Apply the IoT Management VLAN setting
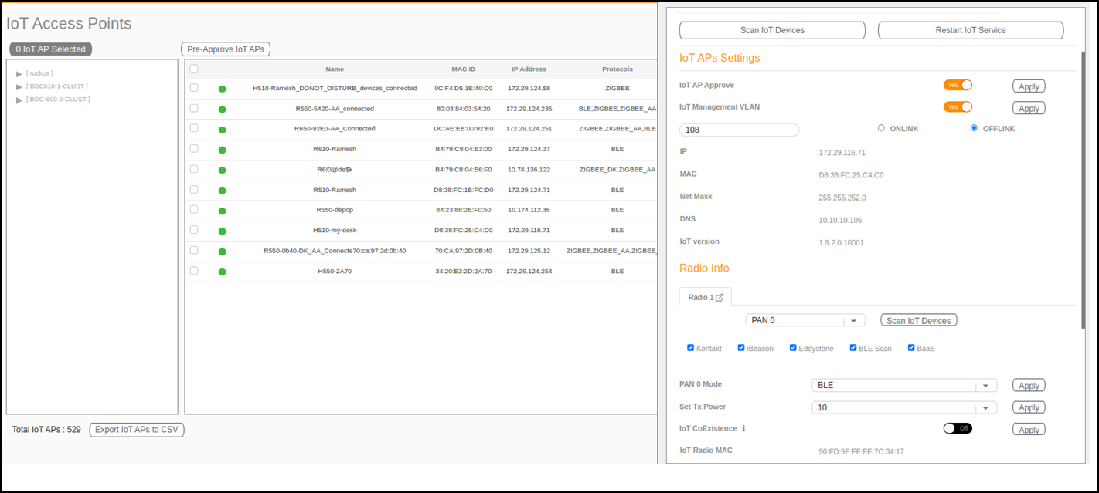 point(1029,108)
